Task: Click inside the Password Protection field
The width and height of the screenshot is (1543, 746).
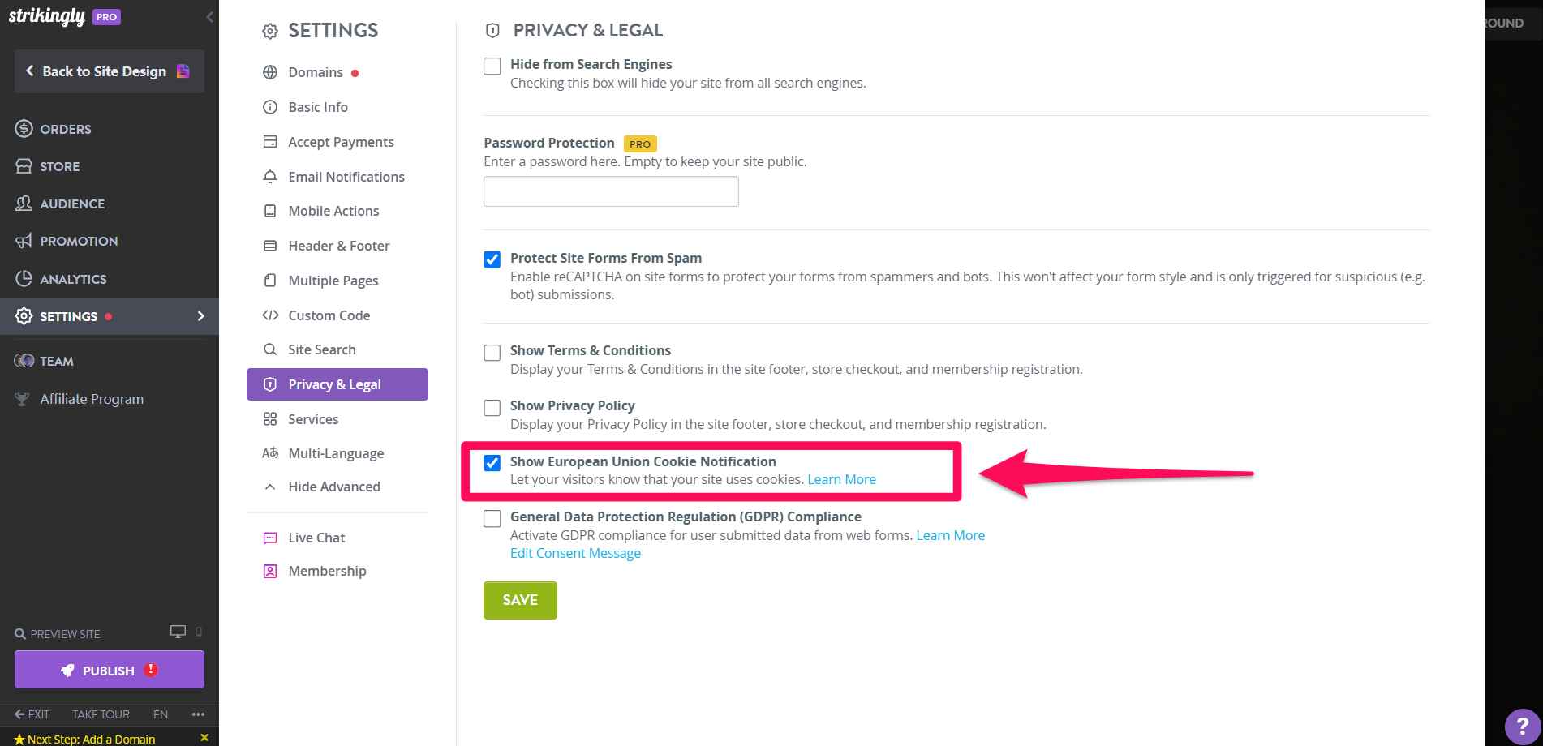Action: click(610, 191)
